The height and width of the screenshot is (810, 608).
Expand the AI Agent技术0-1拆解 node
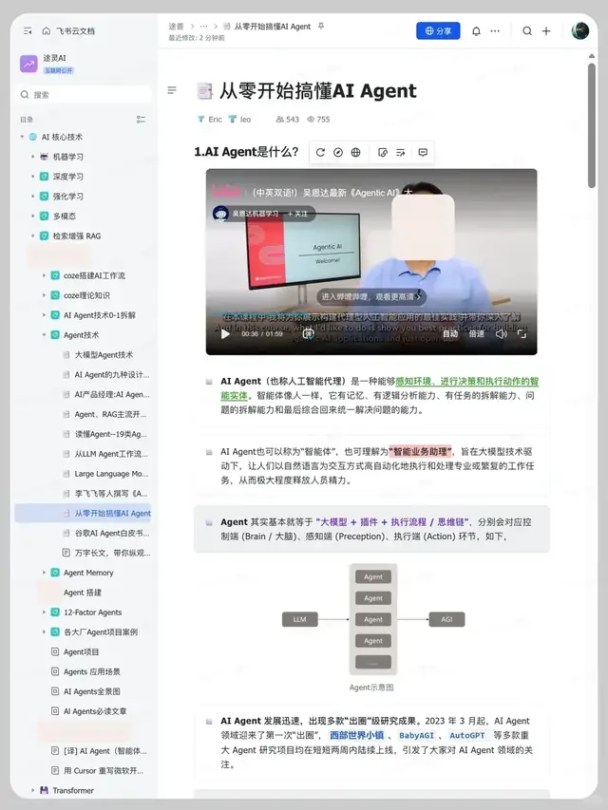click(44, 315)
